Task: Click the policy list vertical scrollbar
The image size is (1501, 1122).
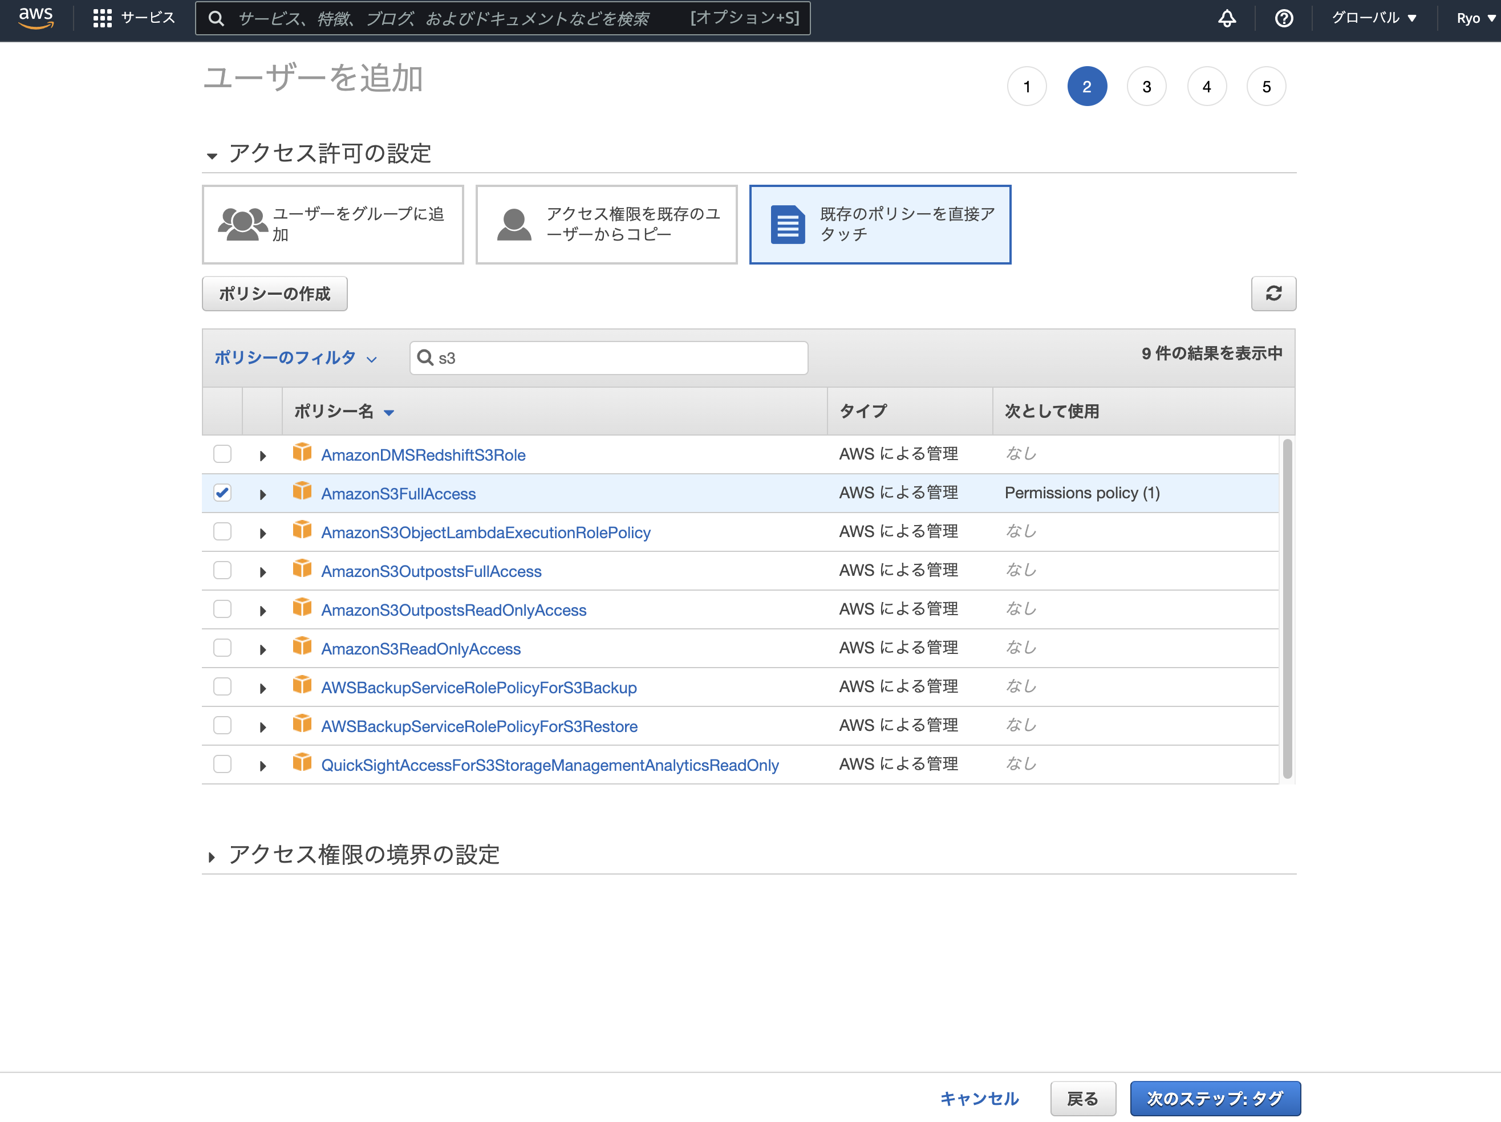Action: pyautogui.click(x=1287, y=609)
